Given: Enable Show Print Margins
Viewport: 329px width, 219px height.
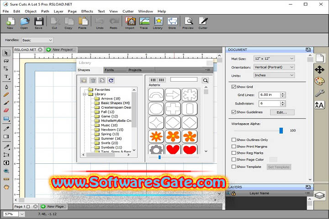Looking at the screenshot, I should (234, 146).
